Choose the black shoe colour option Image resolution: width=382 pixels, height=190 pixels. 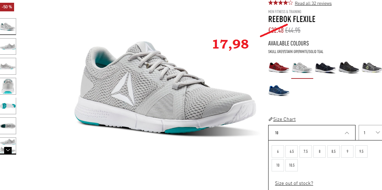pos(349,67)
